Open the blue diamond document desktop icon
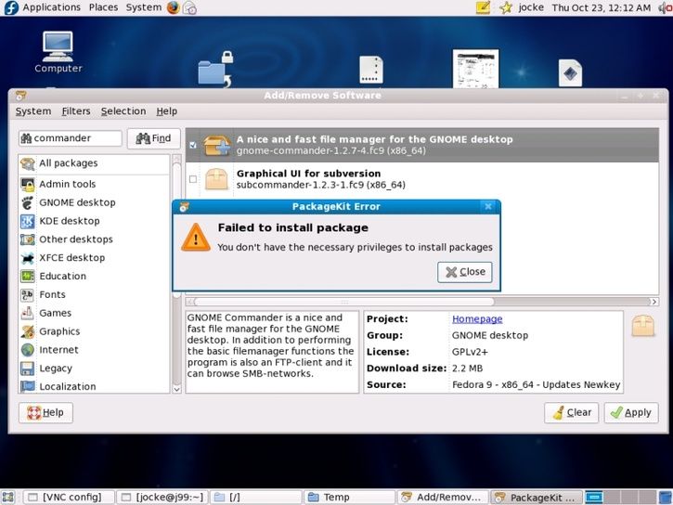 pos(570,72)
